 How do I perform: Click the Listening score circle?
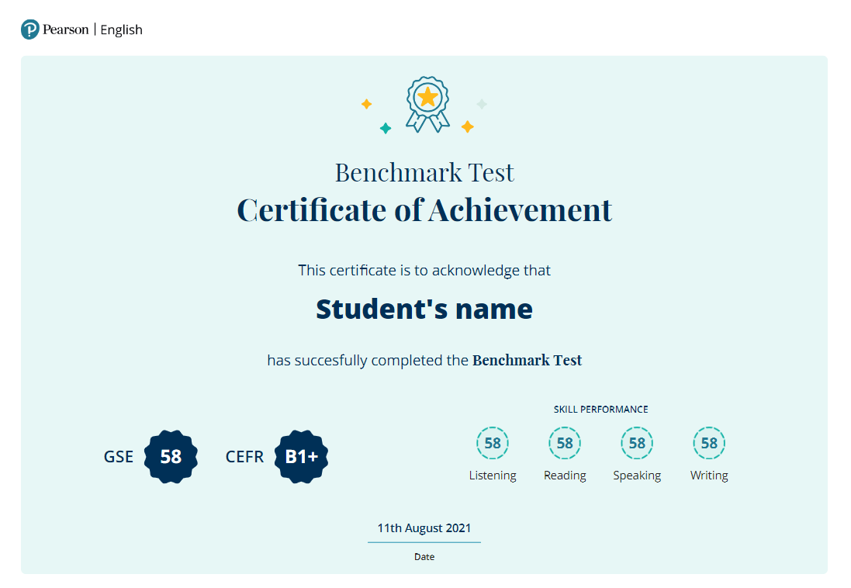[493, 443]
